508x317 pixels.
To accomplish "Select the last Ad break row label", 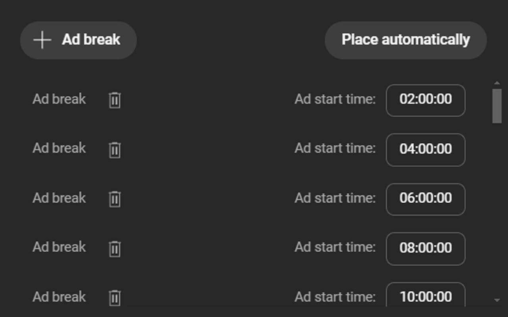I will [x=58, y=296].
